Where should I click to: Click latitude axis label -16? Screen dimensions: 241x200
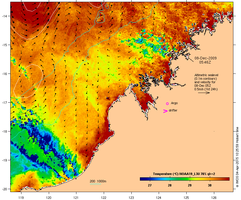pyautogui.click(x=4, y=74)
